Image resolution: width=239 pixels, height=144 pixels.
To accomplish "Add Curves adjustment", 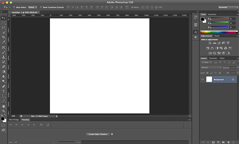I will pos(219,43).
